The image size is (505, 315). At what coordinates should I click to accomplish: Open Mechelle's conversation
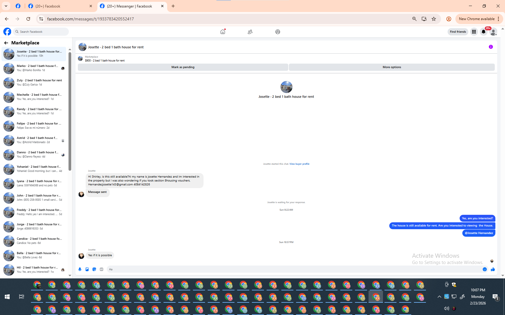[x=34, y=97]
